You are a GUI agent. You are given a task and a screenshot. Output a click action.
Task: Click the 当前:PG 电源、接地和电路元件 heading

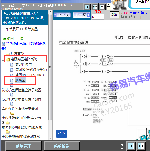point(23,46)
